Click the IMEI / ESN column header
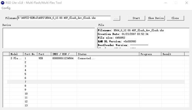Viewport: 192px width, 110px height. [x=64, y=54]
